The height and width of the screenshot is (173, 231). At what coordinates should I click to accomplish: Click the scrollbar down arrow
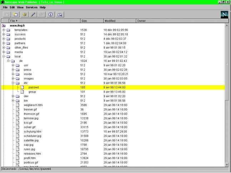point(227,164)
